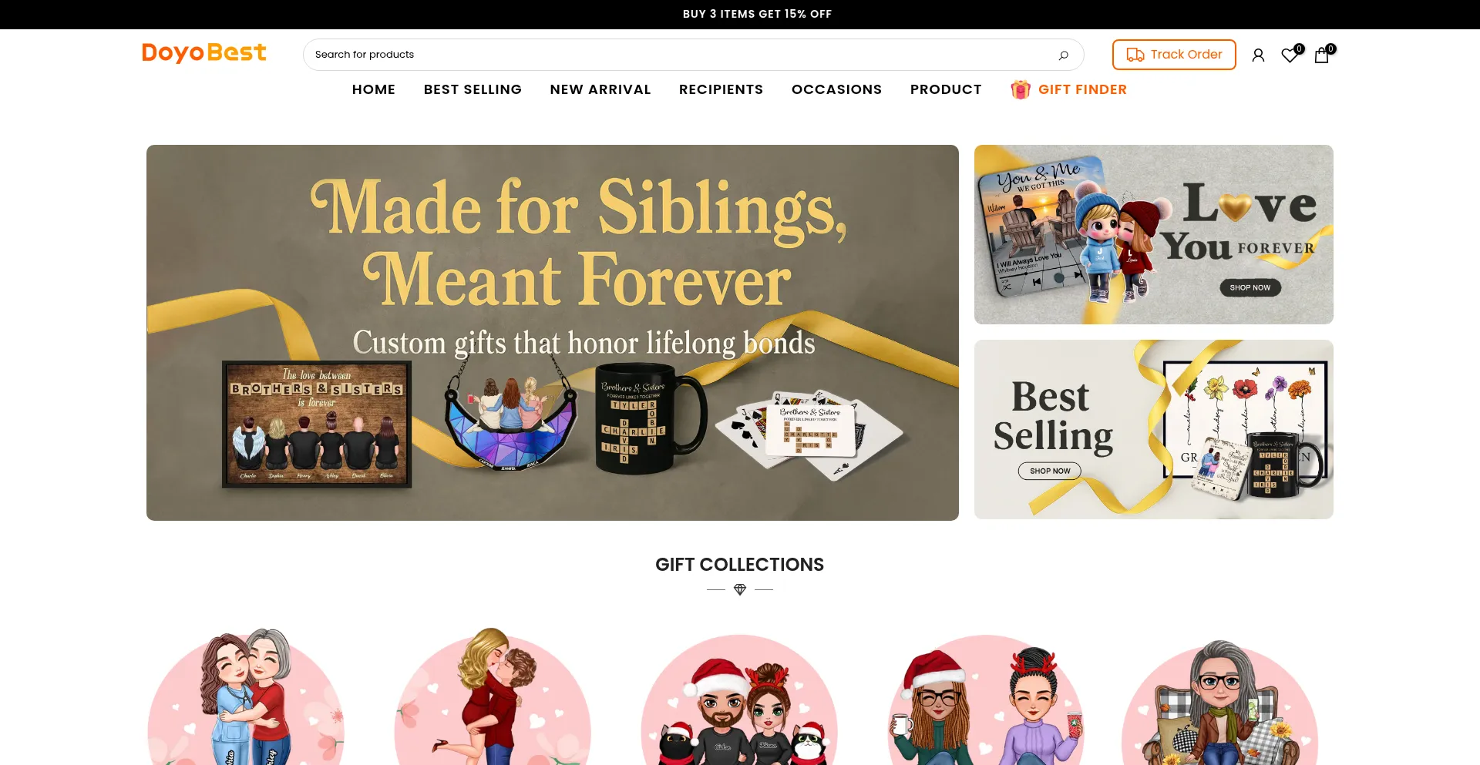Expand the Product menu

(x=946, y=89)
